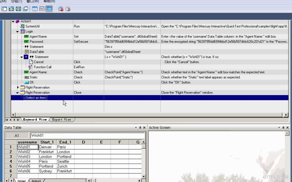
Task: Click the Login dialog icon
Action: point(23,31)
